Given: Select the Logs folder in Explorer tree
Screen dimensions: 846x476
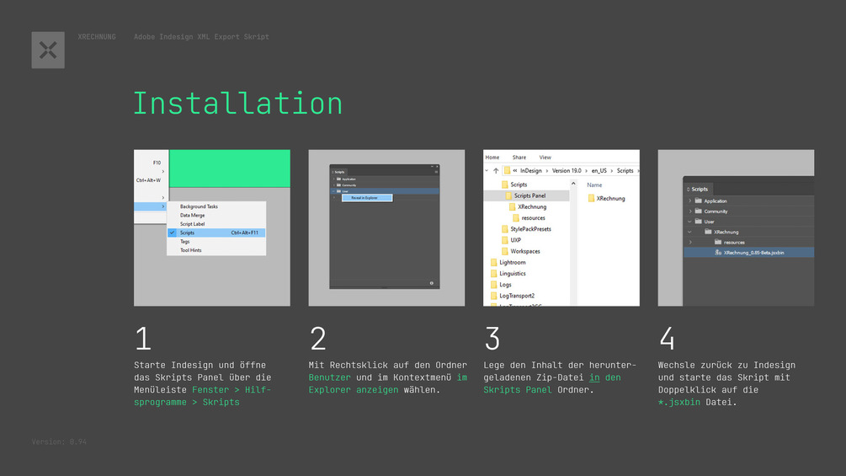Looking at the screenshot, I should (501, 285).
